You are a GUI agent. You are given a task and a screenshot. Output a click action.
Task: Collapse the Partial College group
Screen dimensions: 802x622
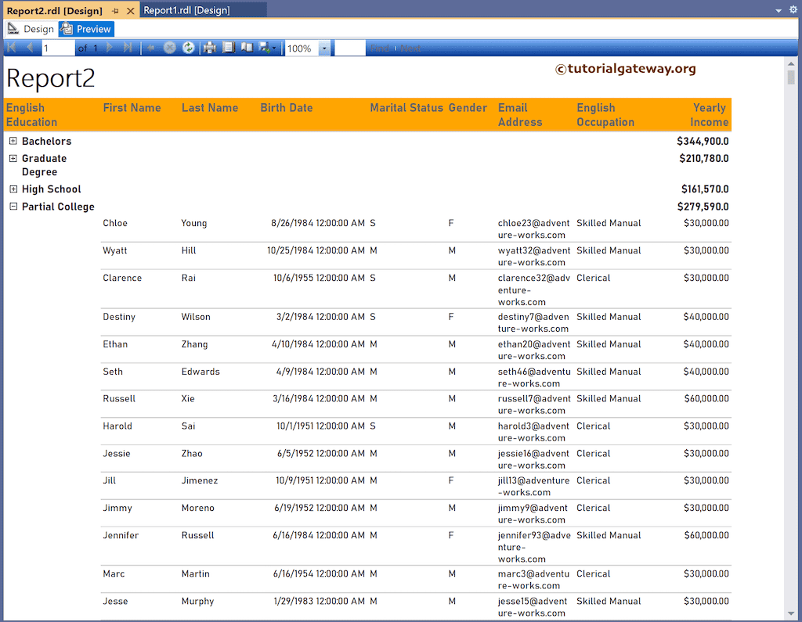point(13,206)
